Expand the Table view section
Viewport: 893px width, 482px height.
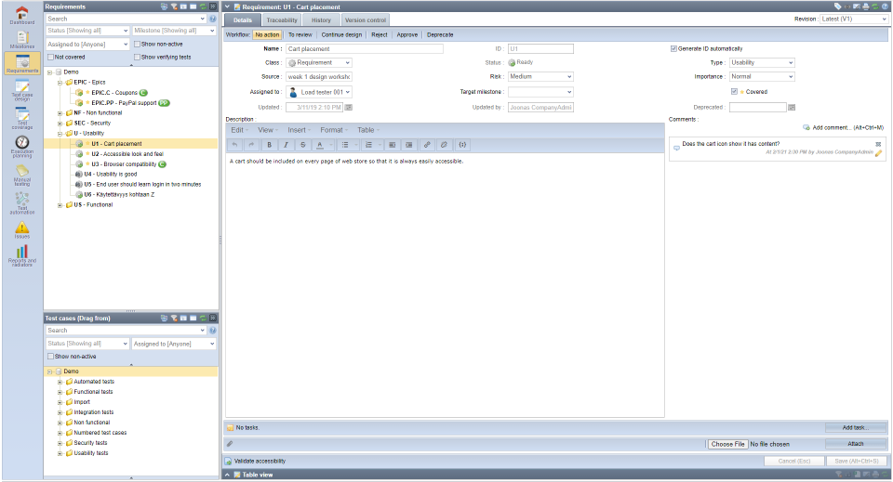point(227,475)
